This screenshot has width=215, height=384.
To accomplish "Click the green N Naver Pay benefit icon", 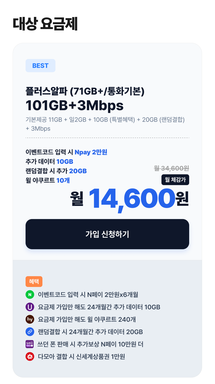I will coord(30,295).
